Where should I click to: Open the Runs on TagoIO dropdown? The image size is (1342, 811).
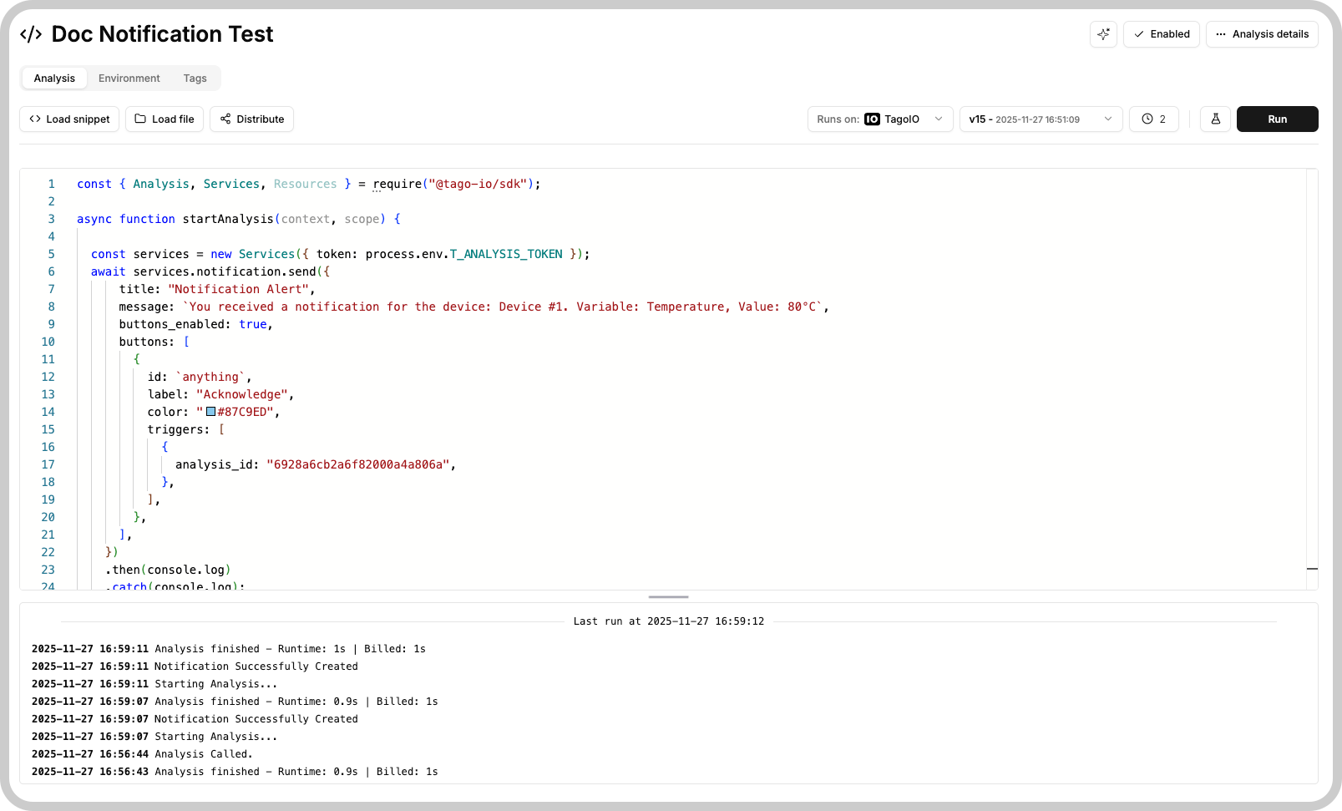click(880, 119)
